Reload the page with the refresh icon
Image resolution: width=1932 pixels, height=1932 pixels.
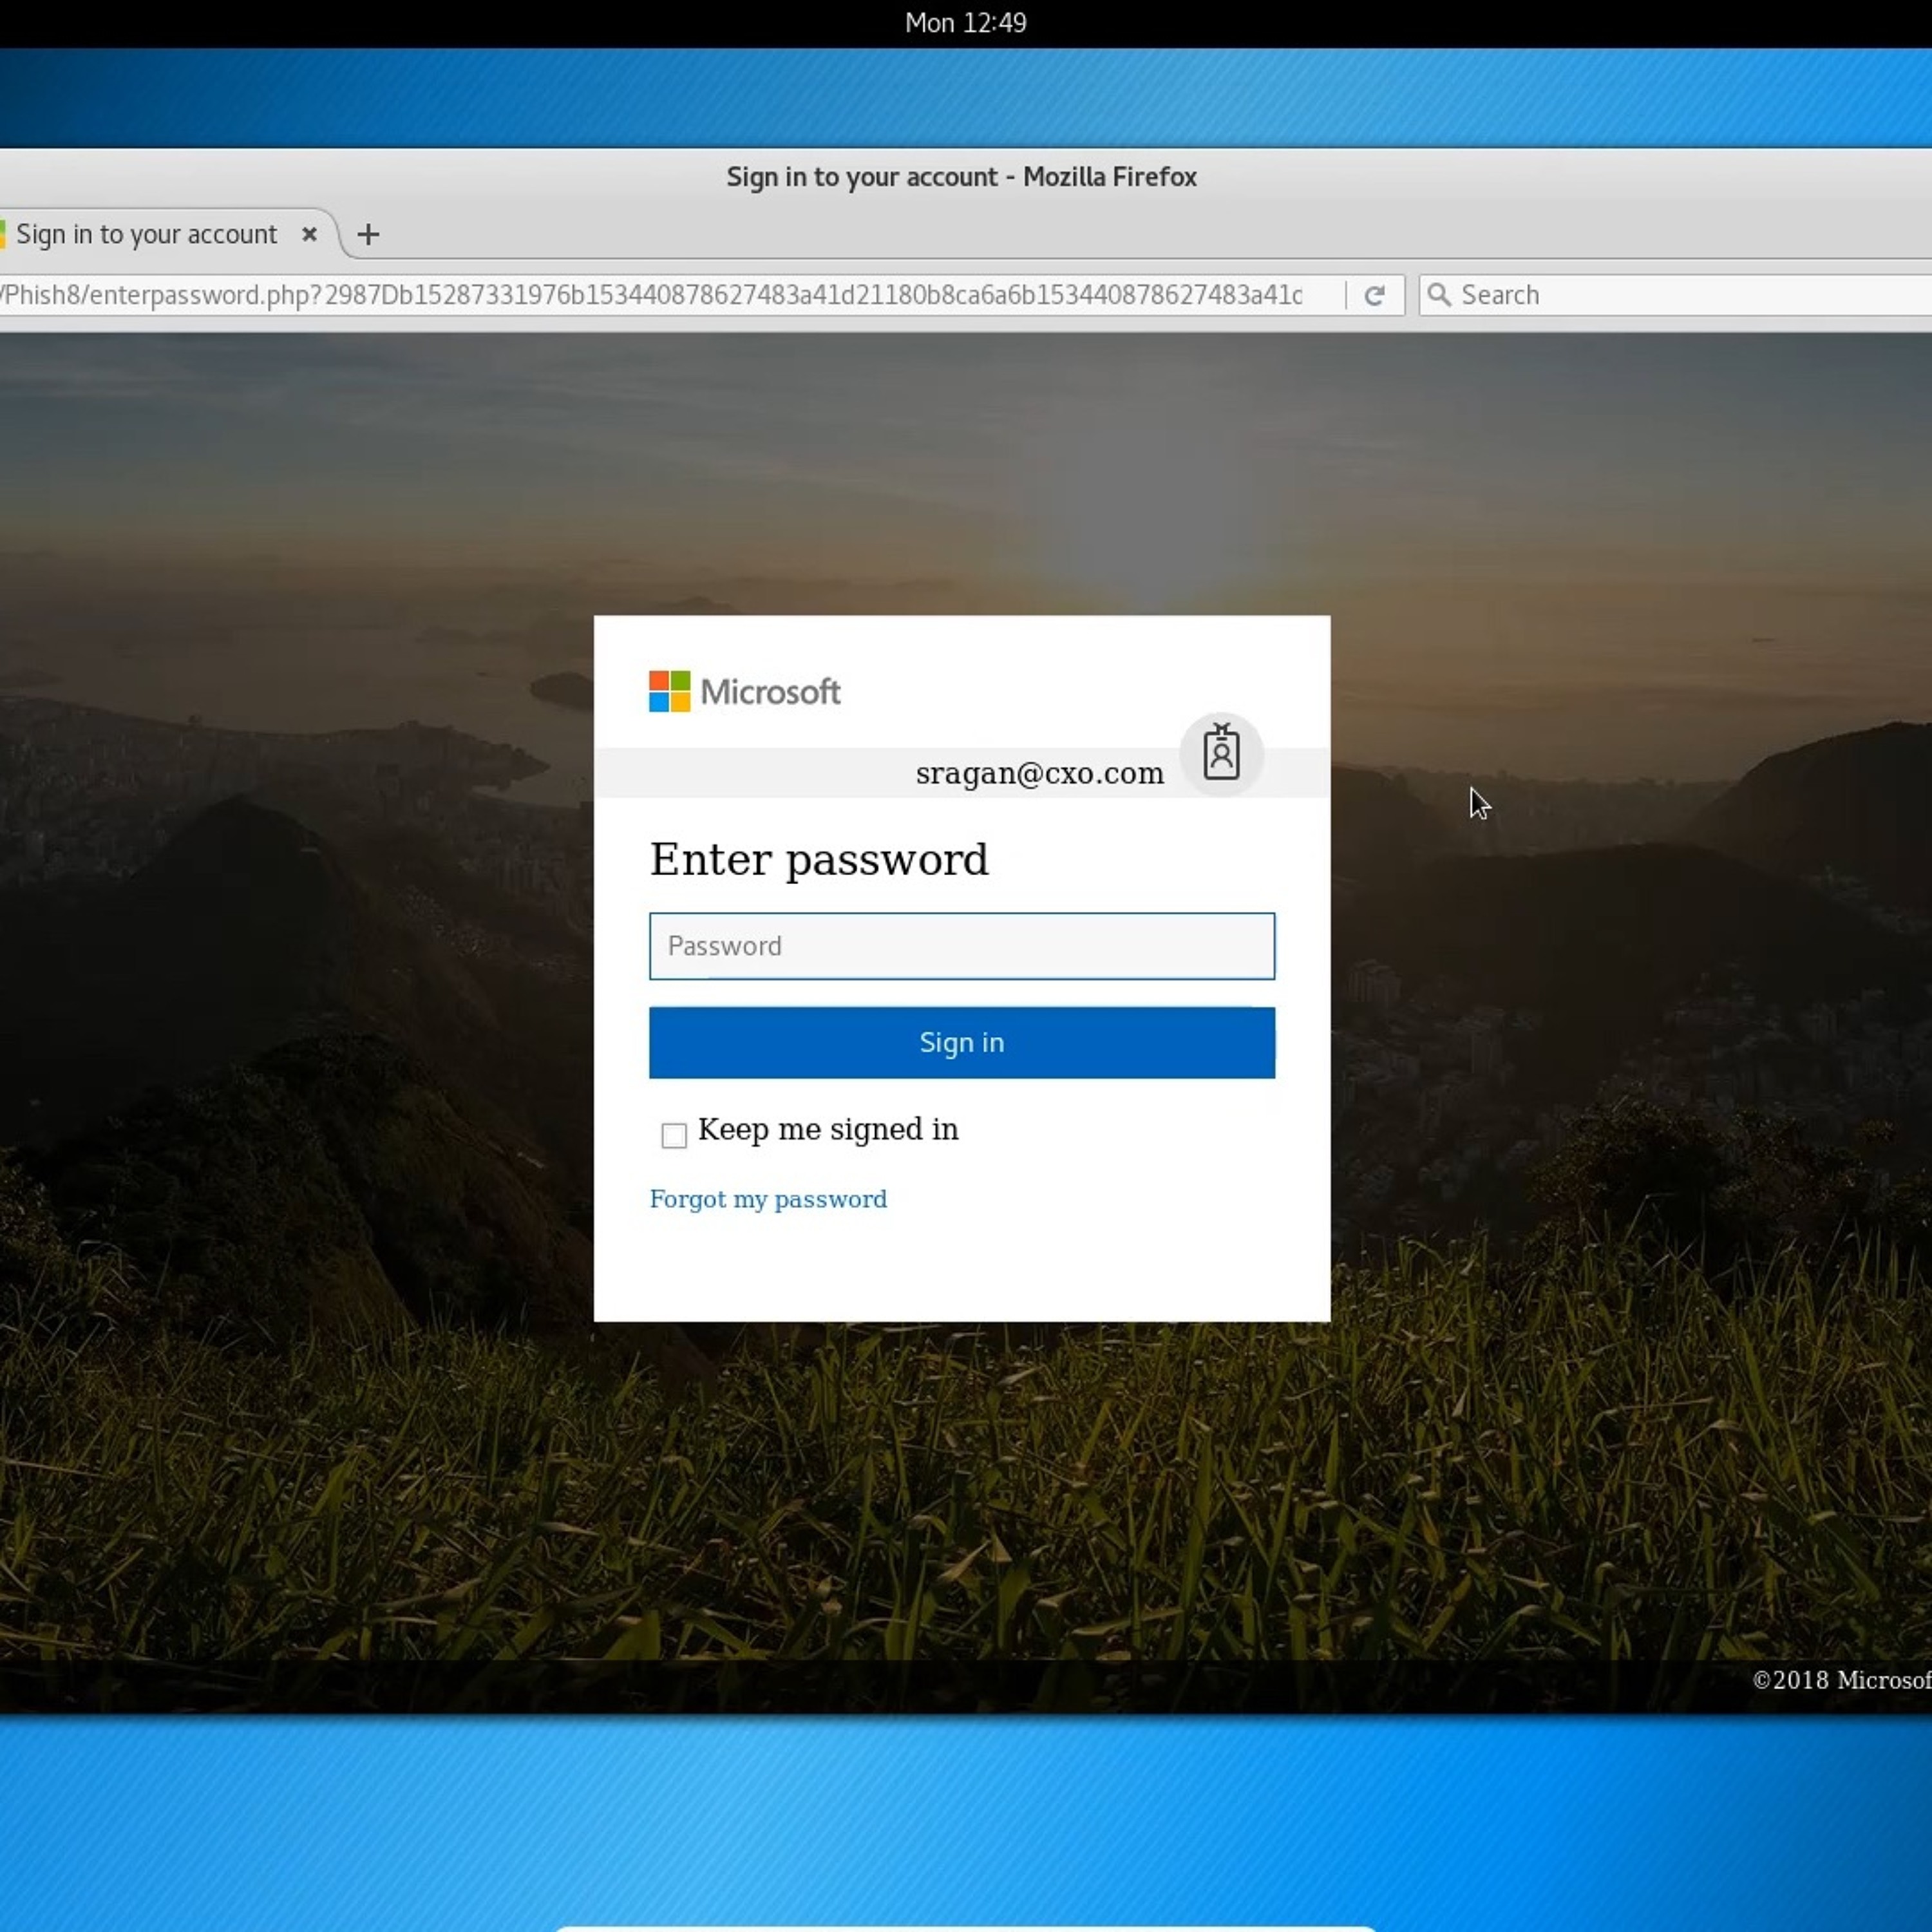1374,295
